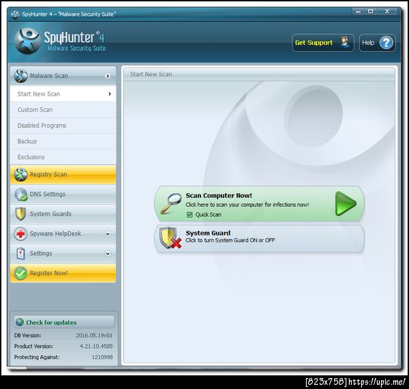Toggle the Quick Scan checkbox

(x=190, y=214)
